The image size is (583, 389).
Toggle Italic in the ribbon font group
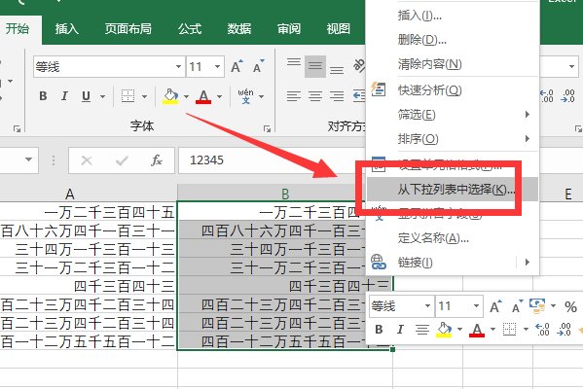[x=64, y=96]
